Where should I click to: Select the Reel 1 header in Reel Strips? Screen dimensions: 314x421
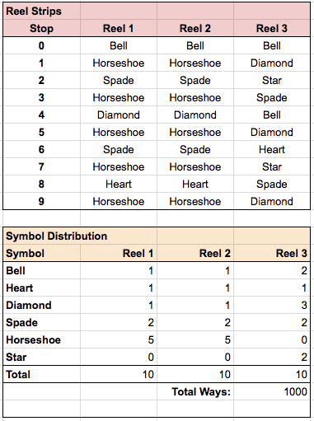pos(119,28)
